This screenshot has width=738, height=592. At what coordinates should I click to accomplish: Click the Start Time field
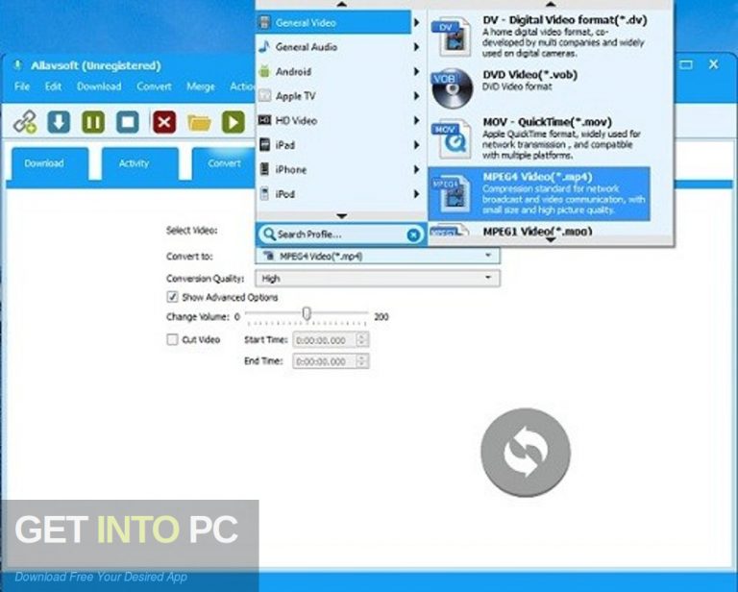point(324,340)
